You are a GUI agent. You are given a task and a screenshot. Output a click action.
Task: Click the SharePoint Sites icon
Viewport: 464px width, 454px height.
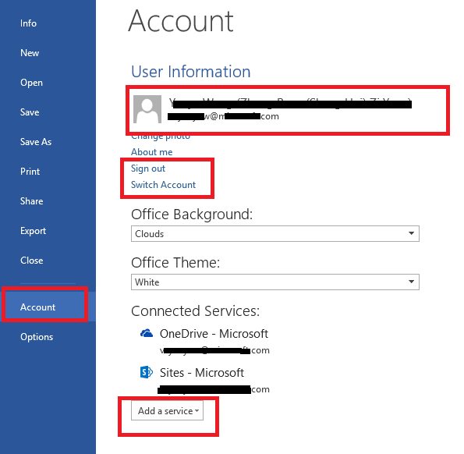pos(147,372)
